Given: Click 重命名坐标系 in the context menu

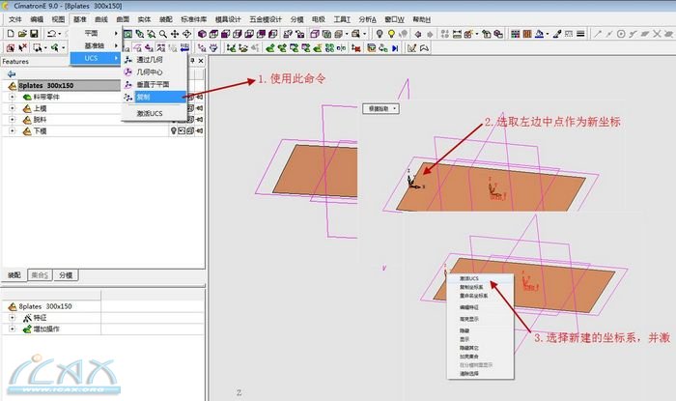Looking at the screenshot, I should coord(475,295).
